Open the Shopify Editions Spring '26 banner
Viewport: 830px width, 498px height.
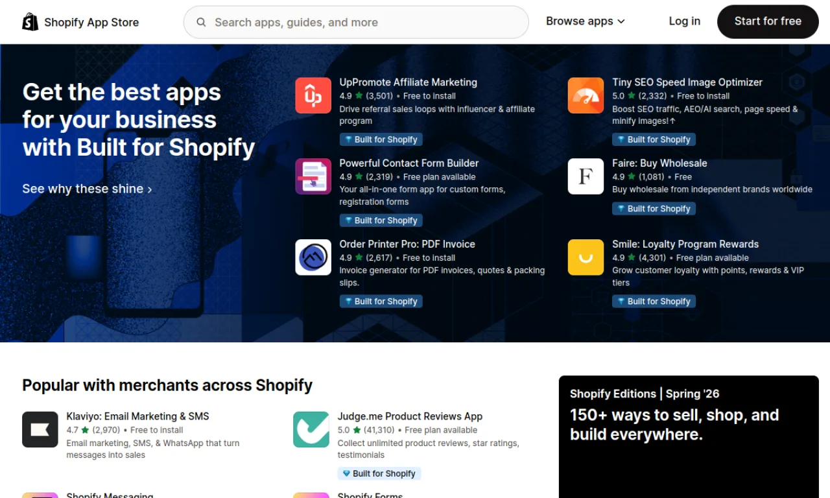click(689, 437)
